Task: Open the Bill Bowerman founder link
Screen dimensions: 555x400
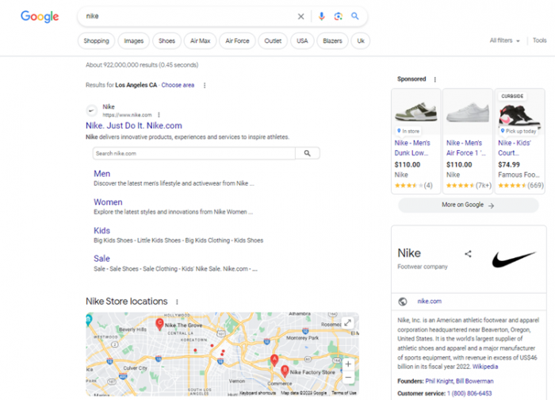Action: click(475, 381)
